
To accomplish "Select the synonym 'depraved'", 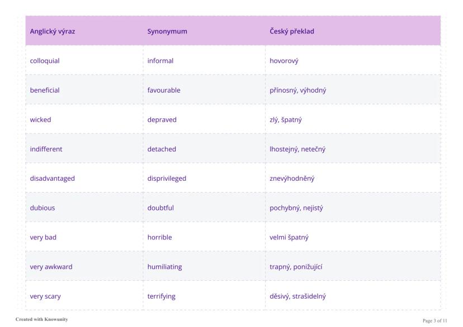I will (162, 119).
